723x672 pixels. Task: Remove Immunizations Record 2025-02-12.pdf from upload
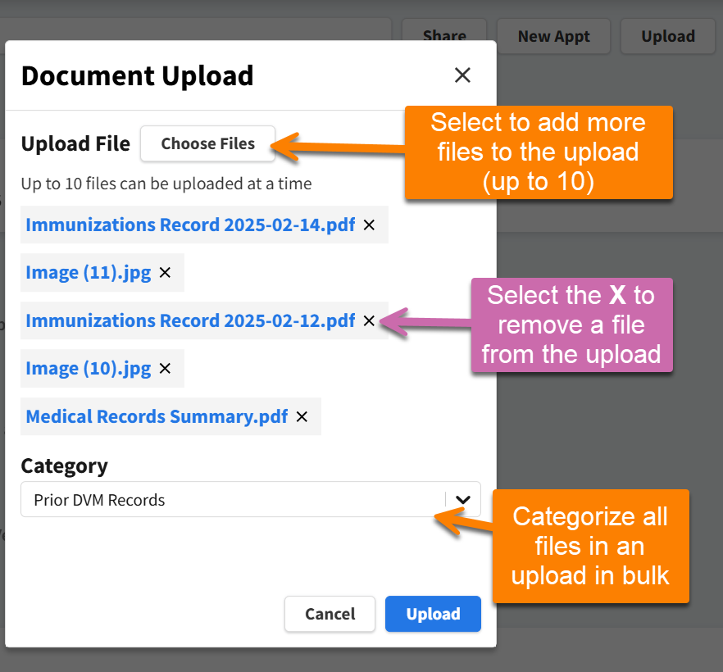369,320
